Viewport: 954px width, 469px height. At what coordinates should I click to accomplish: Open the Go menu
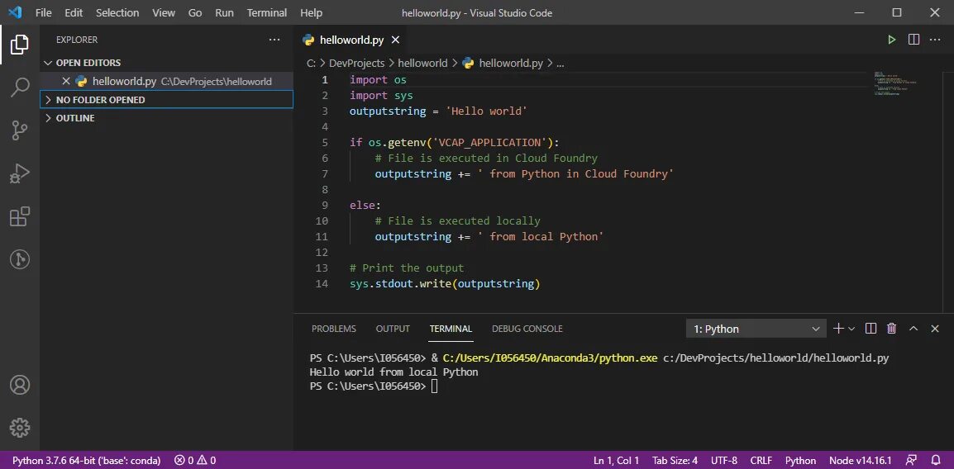point(195,12)
